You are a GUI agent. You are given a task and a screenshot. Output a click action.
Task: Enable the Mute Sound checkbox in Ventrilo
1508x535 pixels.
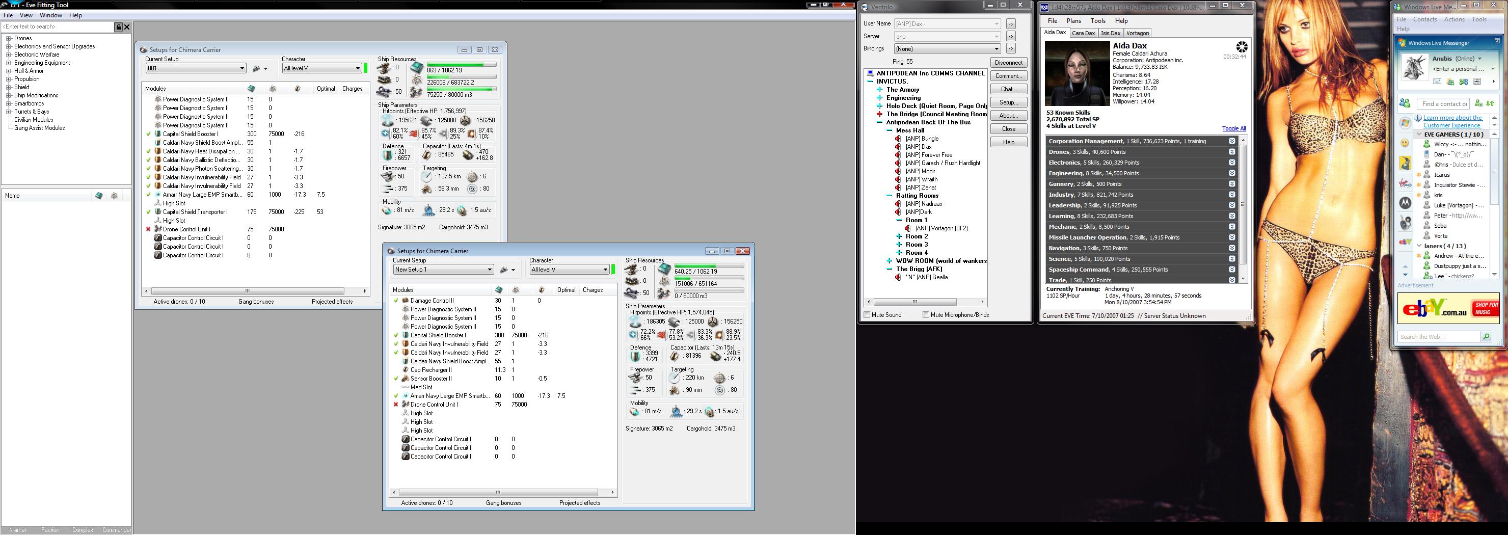coord(867,315)
